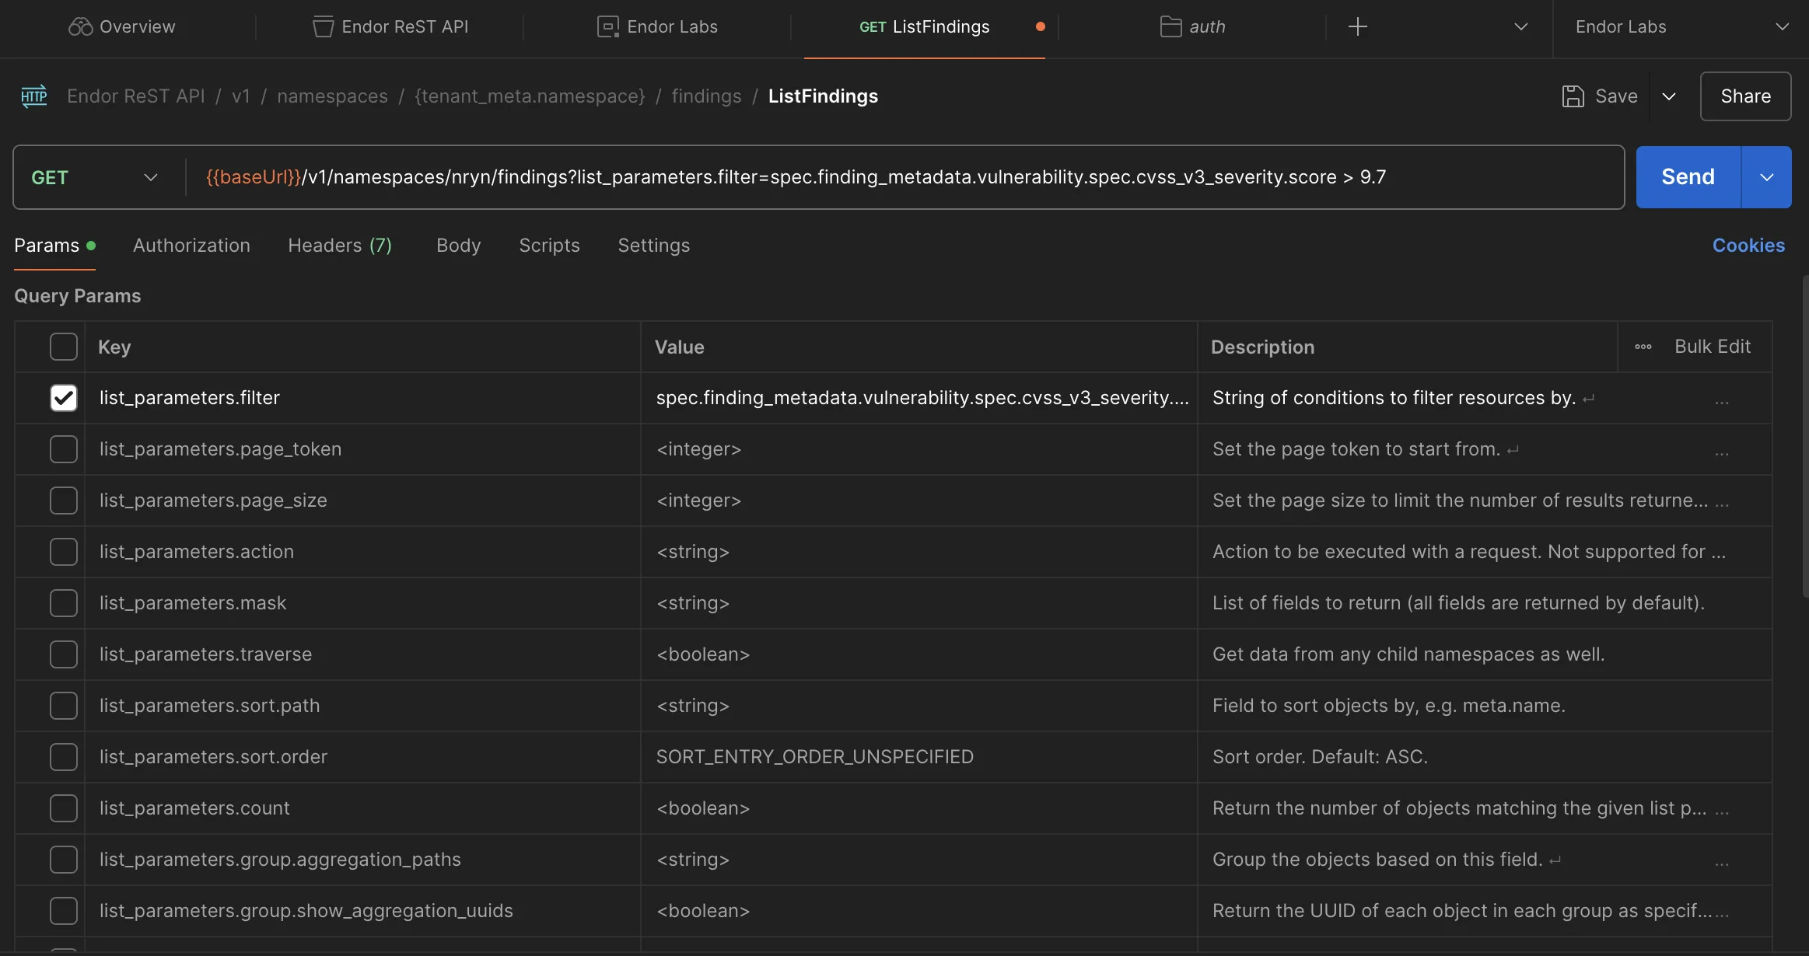Switch to the Authorization tab
The height and width of the screenshot is (956, 1809).
[191, 245]
